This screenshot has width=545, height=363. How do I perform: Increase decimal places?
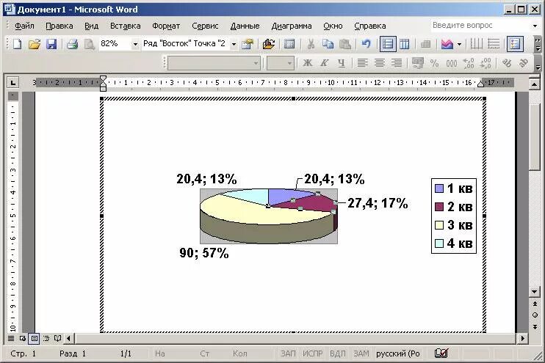pos(469,63)
